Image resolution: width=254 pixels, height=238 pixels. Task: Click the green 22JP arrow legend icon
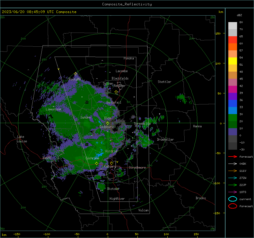click(x=233, y=185)
